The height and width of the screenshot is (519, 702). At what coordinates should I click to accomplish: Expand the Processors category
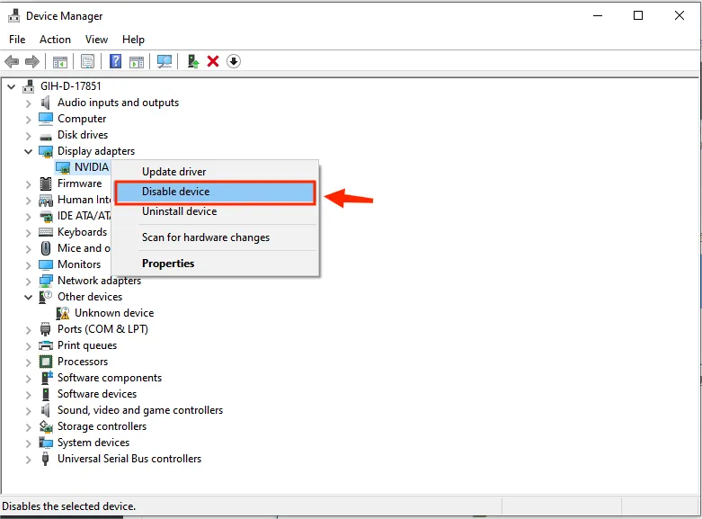pyautogui.click(x=28, y=362)
